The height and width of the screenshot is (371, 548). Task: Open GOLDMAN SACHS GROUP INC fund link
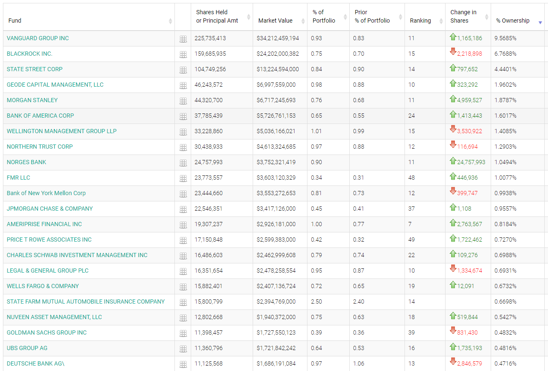pyautogui.click(x=47, y=332)
